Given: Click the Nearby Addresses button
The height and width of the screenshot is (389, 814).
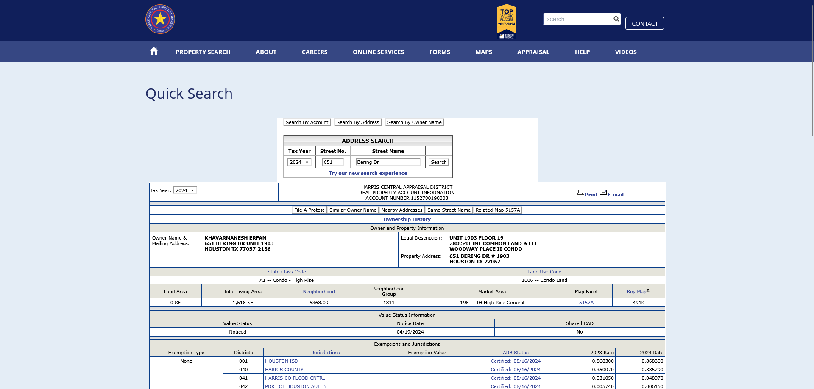Looking at the screenshot, I should 402,210.
